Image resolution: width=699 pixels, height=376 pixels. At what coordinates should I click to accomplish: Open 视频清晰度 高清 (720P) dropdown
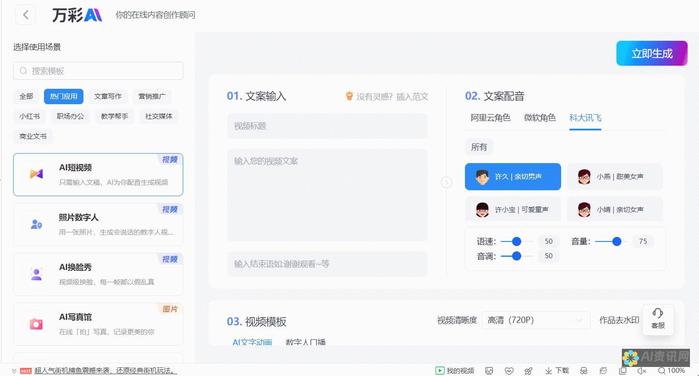point(536,320)
